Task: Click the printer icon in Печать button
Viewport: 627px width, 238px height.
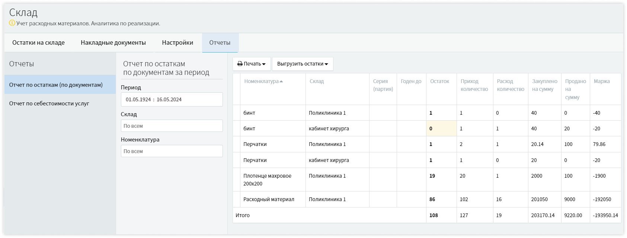Action: tap(240, 64)
